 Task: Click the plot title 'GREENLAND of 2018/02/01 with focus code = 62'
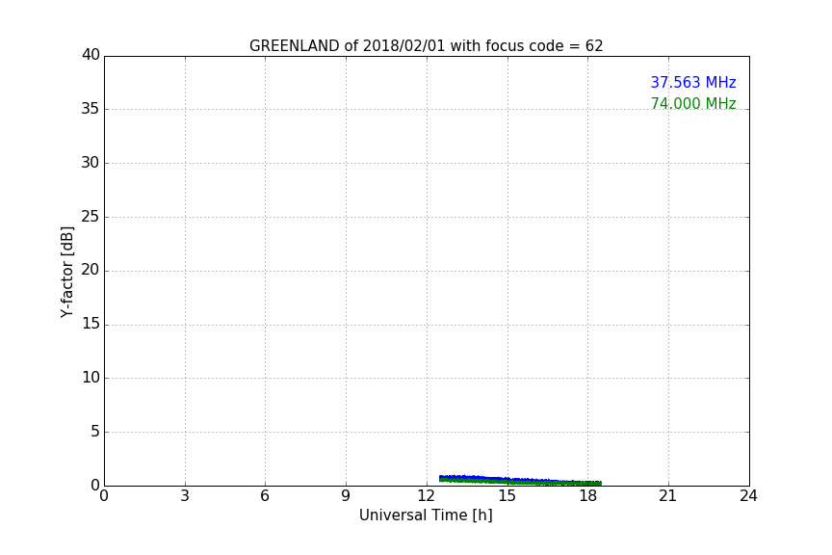426,46
